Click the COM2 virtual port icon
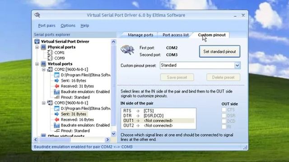This screenshot has height=162, width=289. [50, 69]
